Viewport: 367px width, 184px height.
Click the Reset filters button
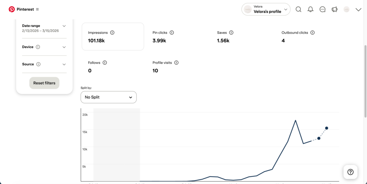point(44,83)
